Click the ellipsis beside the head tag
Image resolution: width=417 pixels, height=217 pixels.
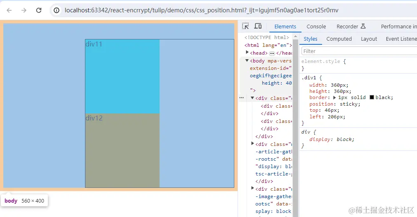pos(272,53)
